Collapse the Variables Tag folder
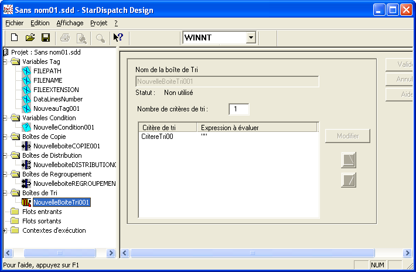Image resolution: width=416 pixels, height=272 pixels. (x=6, y=62)
